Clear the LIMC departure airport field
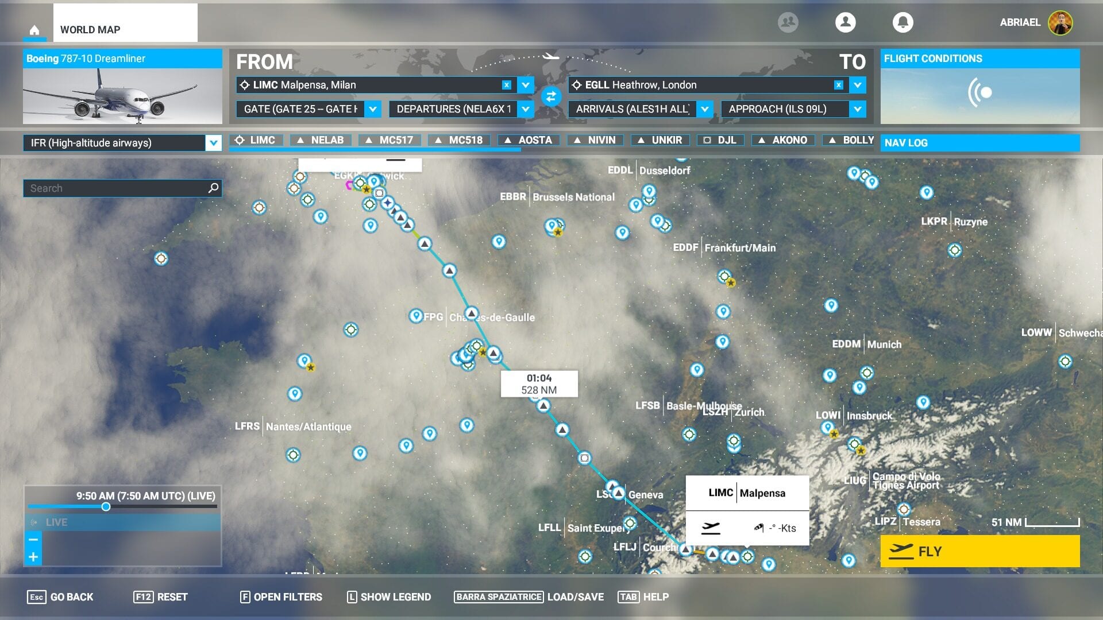Viewport: 1103px width, 620px height. tap(506, 84)
